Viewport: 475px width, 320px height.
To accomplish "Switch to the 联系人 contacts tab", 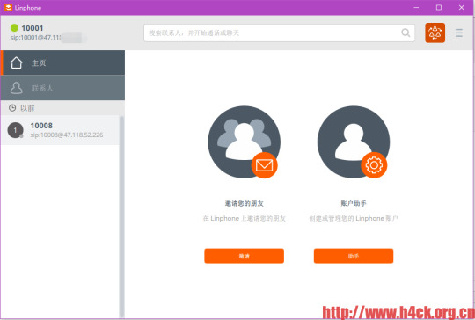I will coord(62,88).
